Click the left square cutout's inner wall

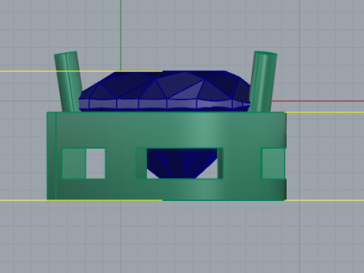[74, 163]
